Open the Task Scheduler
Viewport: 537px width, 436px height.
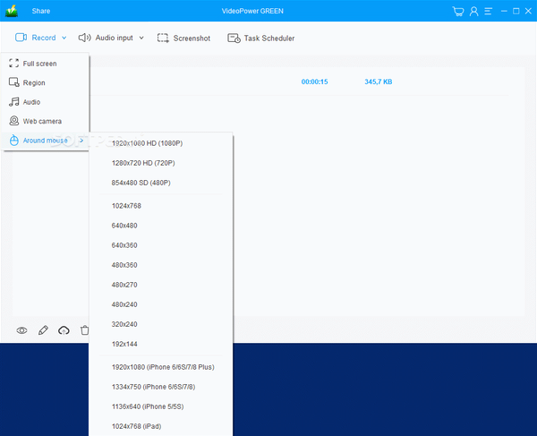261,38
